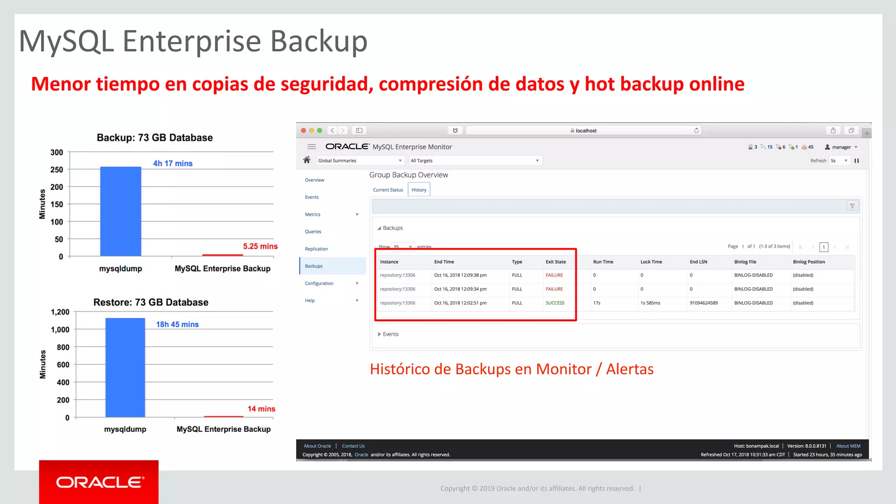The width and height of the screenshot is (896, 504).
Task: Open the Contact Us footer link
Action: coord(353,446)
